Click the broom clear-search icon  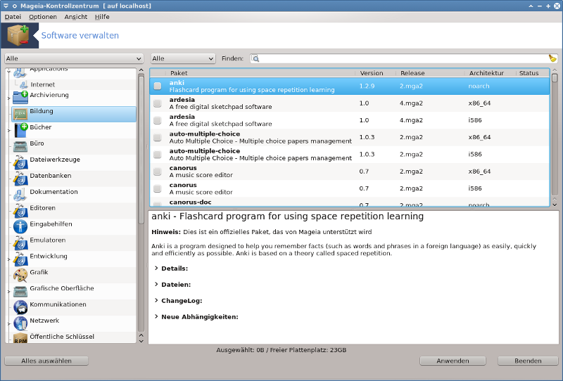coord(552,58)
